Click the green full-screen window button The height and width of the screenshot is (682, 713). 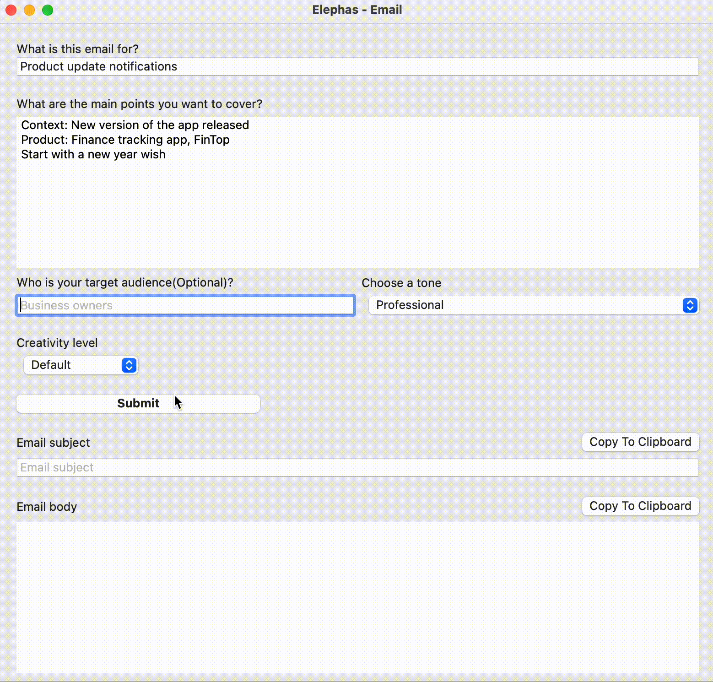pos(48,10)
